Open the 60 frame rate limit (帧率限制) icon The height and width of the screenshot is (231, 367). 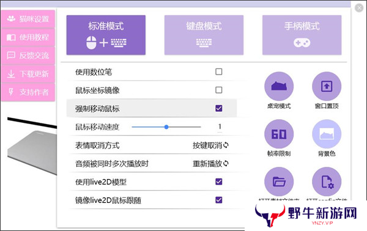[279, 134]
